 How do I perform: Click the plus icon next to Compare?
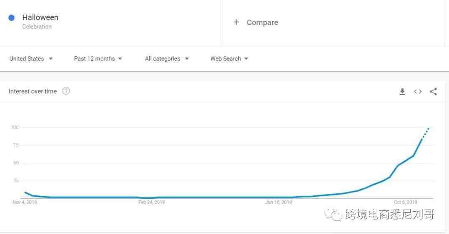tap(236, 22)
